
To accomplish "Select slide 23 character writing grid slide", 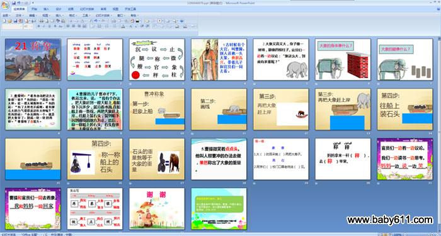I will coord(94,209).
